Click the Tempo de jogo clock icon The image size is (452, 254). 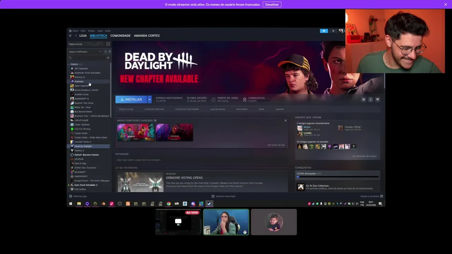point(213,99)
